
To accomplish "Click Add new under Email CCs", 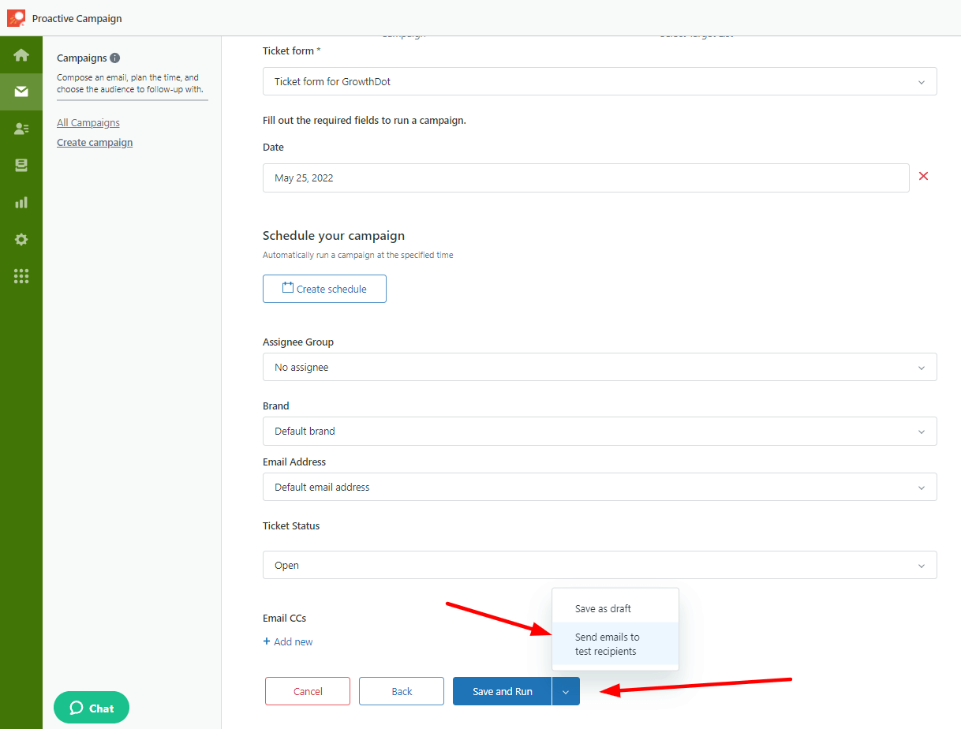I will click(288, 641).
